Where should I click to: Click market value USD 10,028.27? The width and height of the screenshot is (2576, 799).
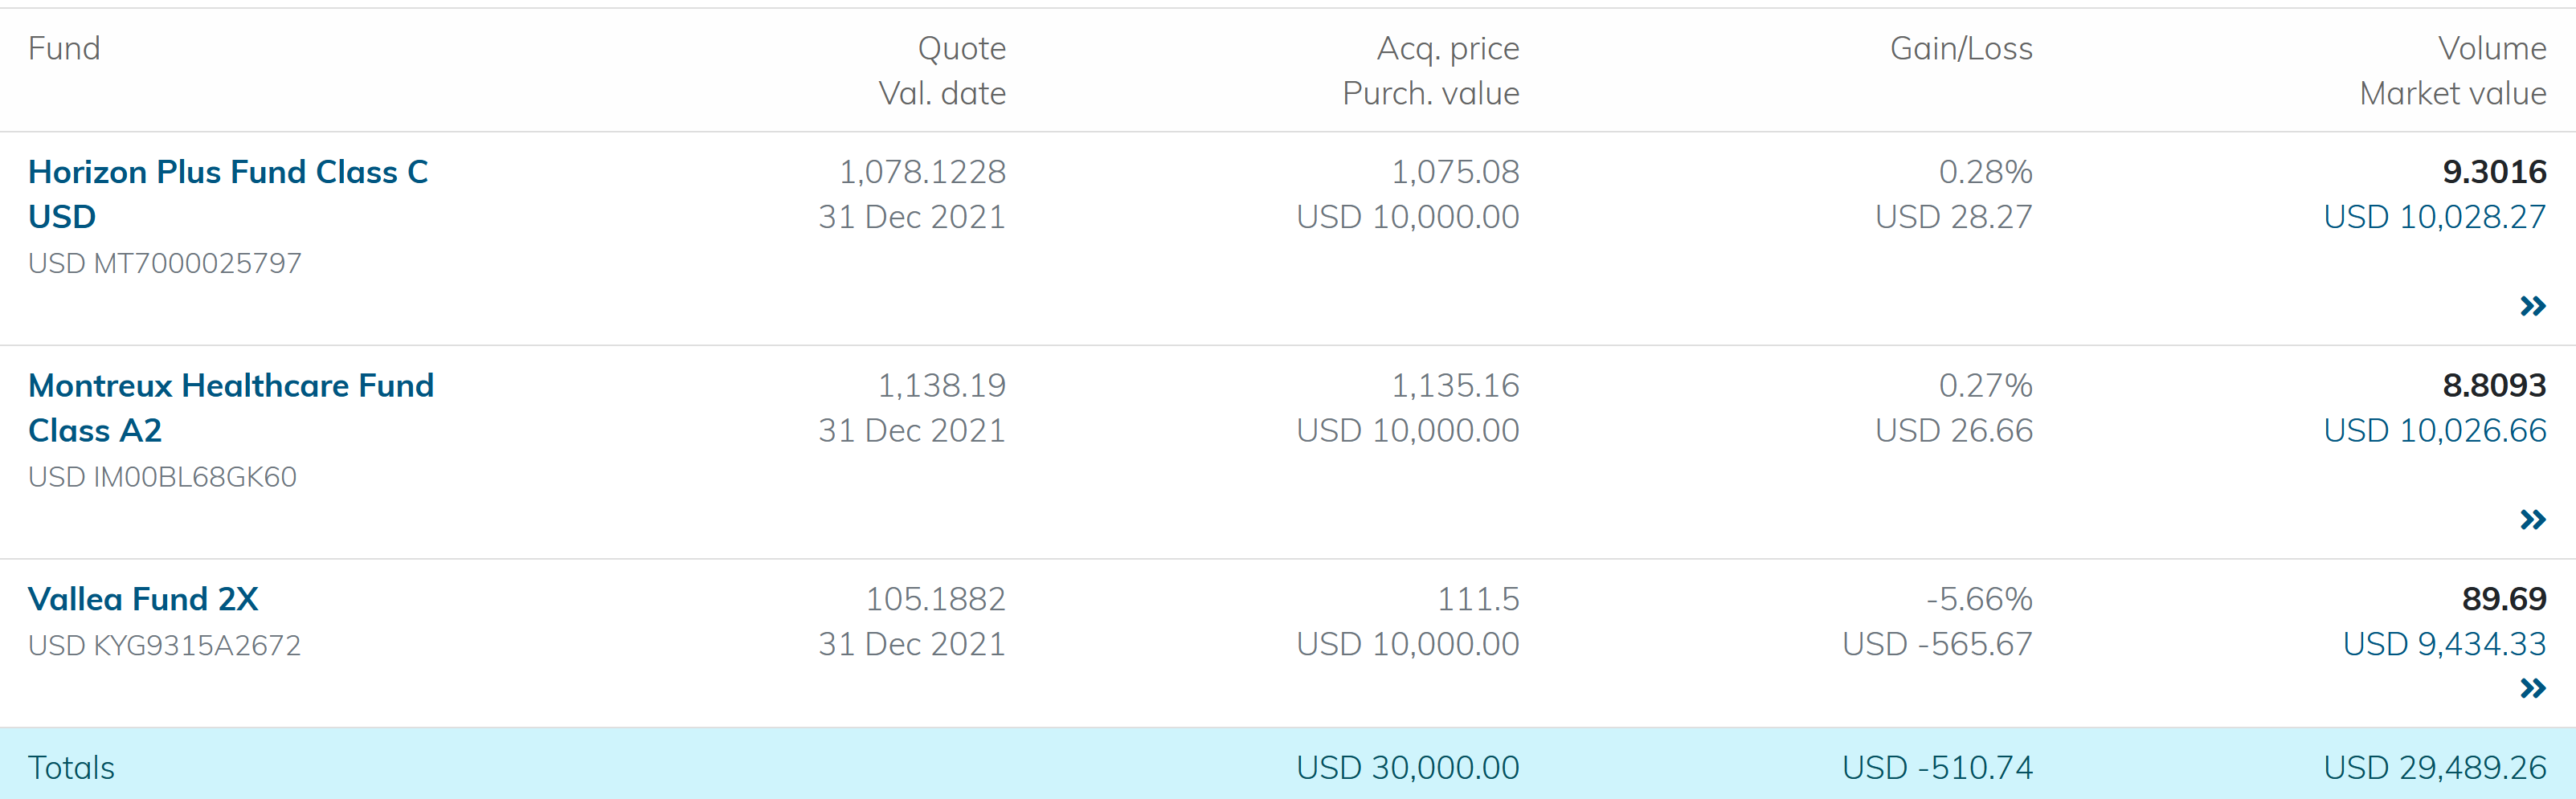(2434, 216)
